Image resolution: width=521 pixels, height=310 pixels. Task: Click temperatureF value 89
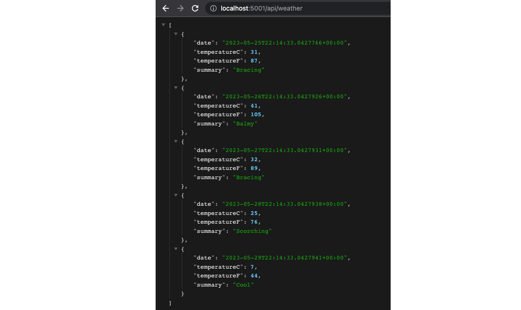254,169
